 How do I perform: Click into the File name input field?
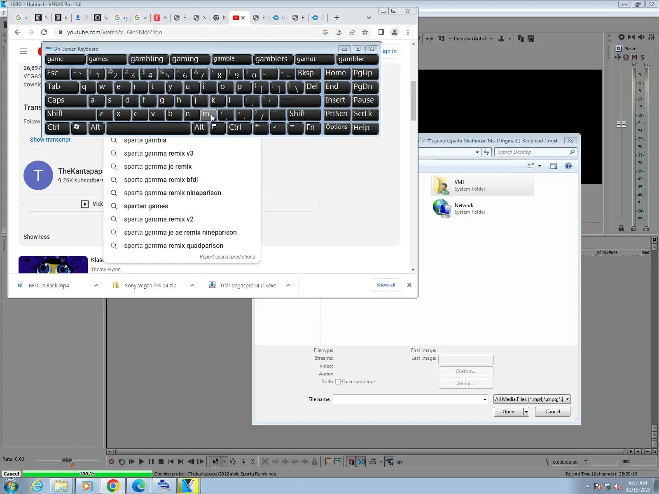point(407,399)
